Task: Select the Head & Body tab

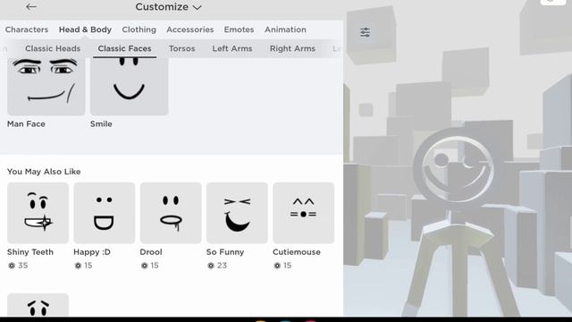Action: 86,30
